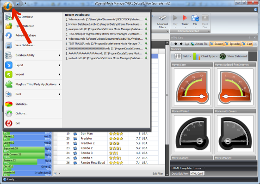Click the red Exit power icon
The image size is (260, 184).
[9, 123]
